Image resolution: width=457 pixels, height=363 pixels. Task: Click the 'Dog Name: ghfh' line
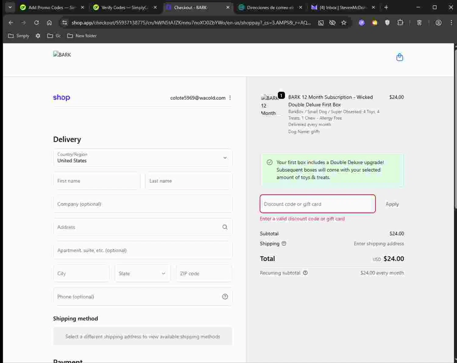[304, 132]
